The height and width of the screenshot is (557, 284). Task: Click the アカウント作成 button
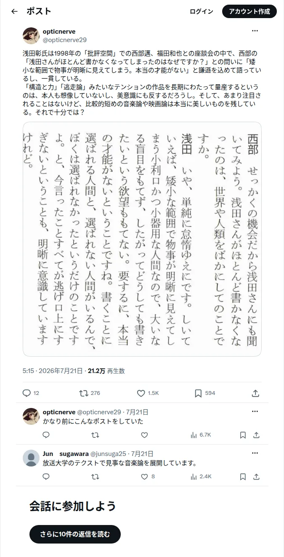[x=249, y=11]
